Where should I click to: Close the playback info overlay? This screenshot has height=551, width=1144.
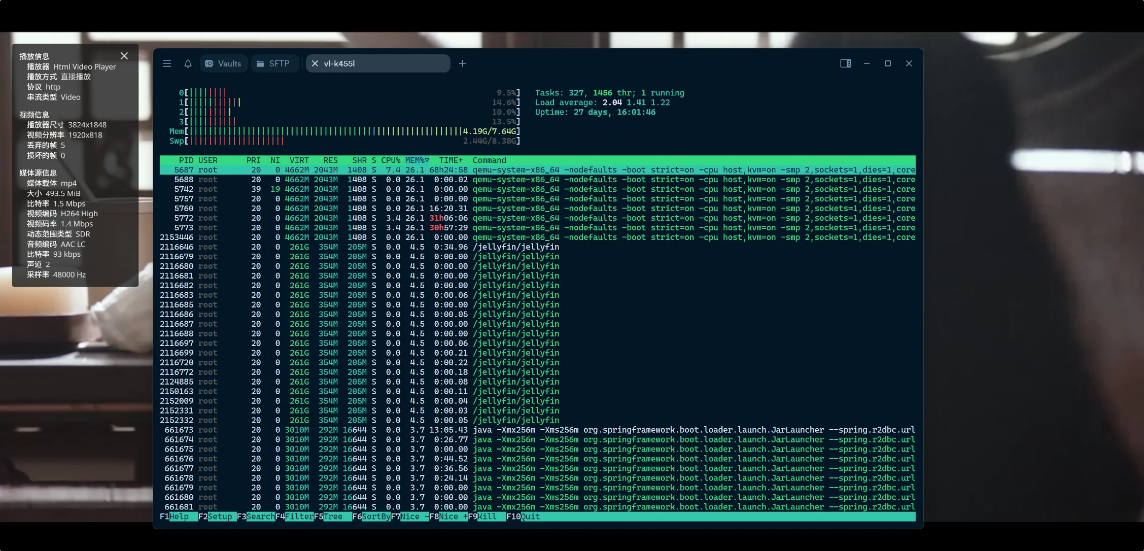coord(124,56)
